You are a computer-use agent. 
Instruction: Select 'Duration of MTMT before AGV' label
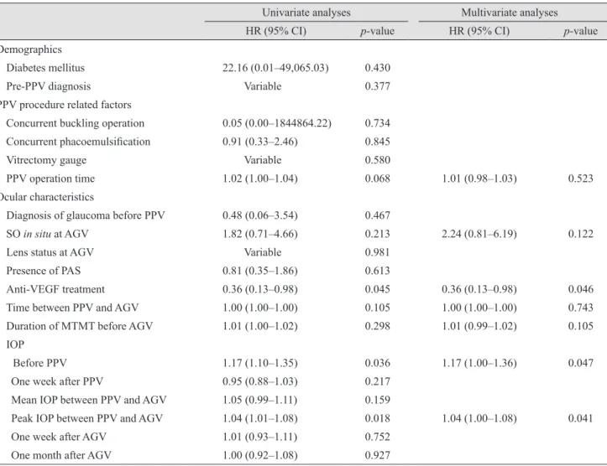80,327
